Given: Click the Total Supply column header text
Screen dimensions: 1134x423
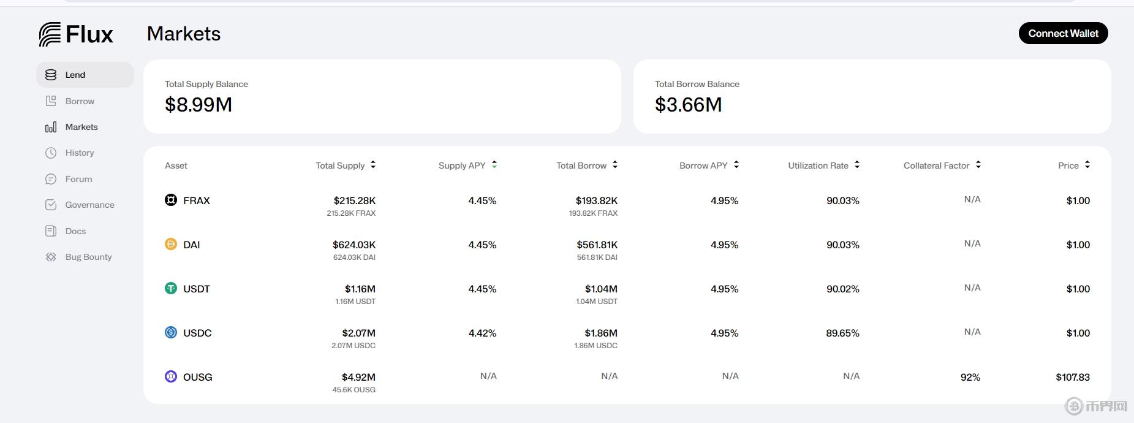Looking at the screenshot, I should [x=340, y=166].
